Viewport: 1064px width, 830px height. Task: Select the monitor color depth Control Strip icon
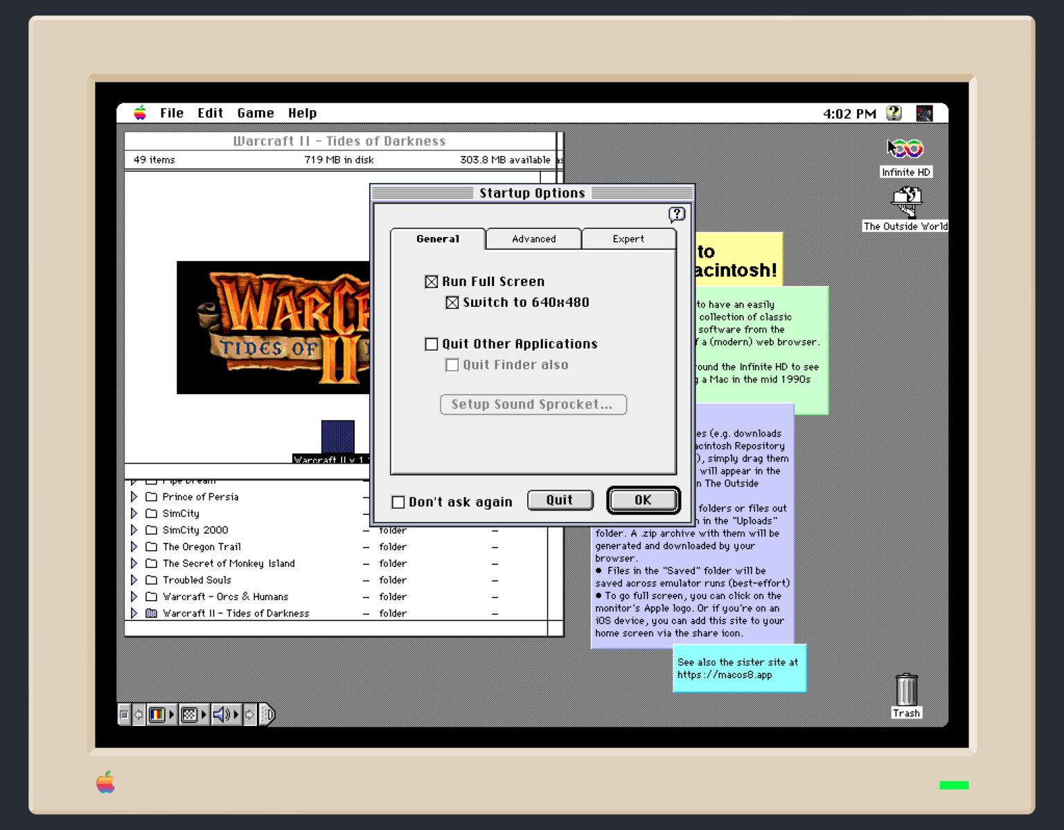click(x=156, y=714)
